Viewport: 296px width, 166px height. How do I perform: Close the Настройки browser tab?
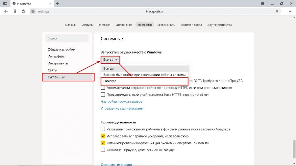point(50,3)
